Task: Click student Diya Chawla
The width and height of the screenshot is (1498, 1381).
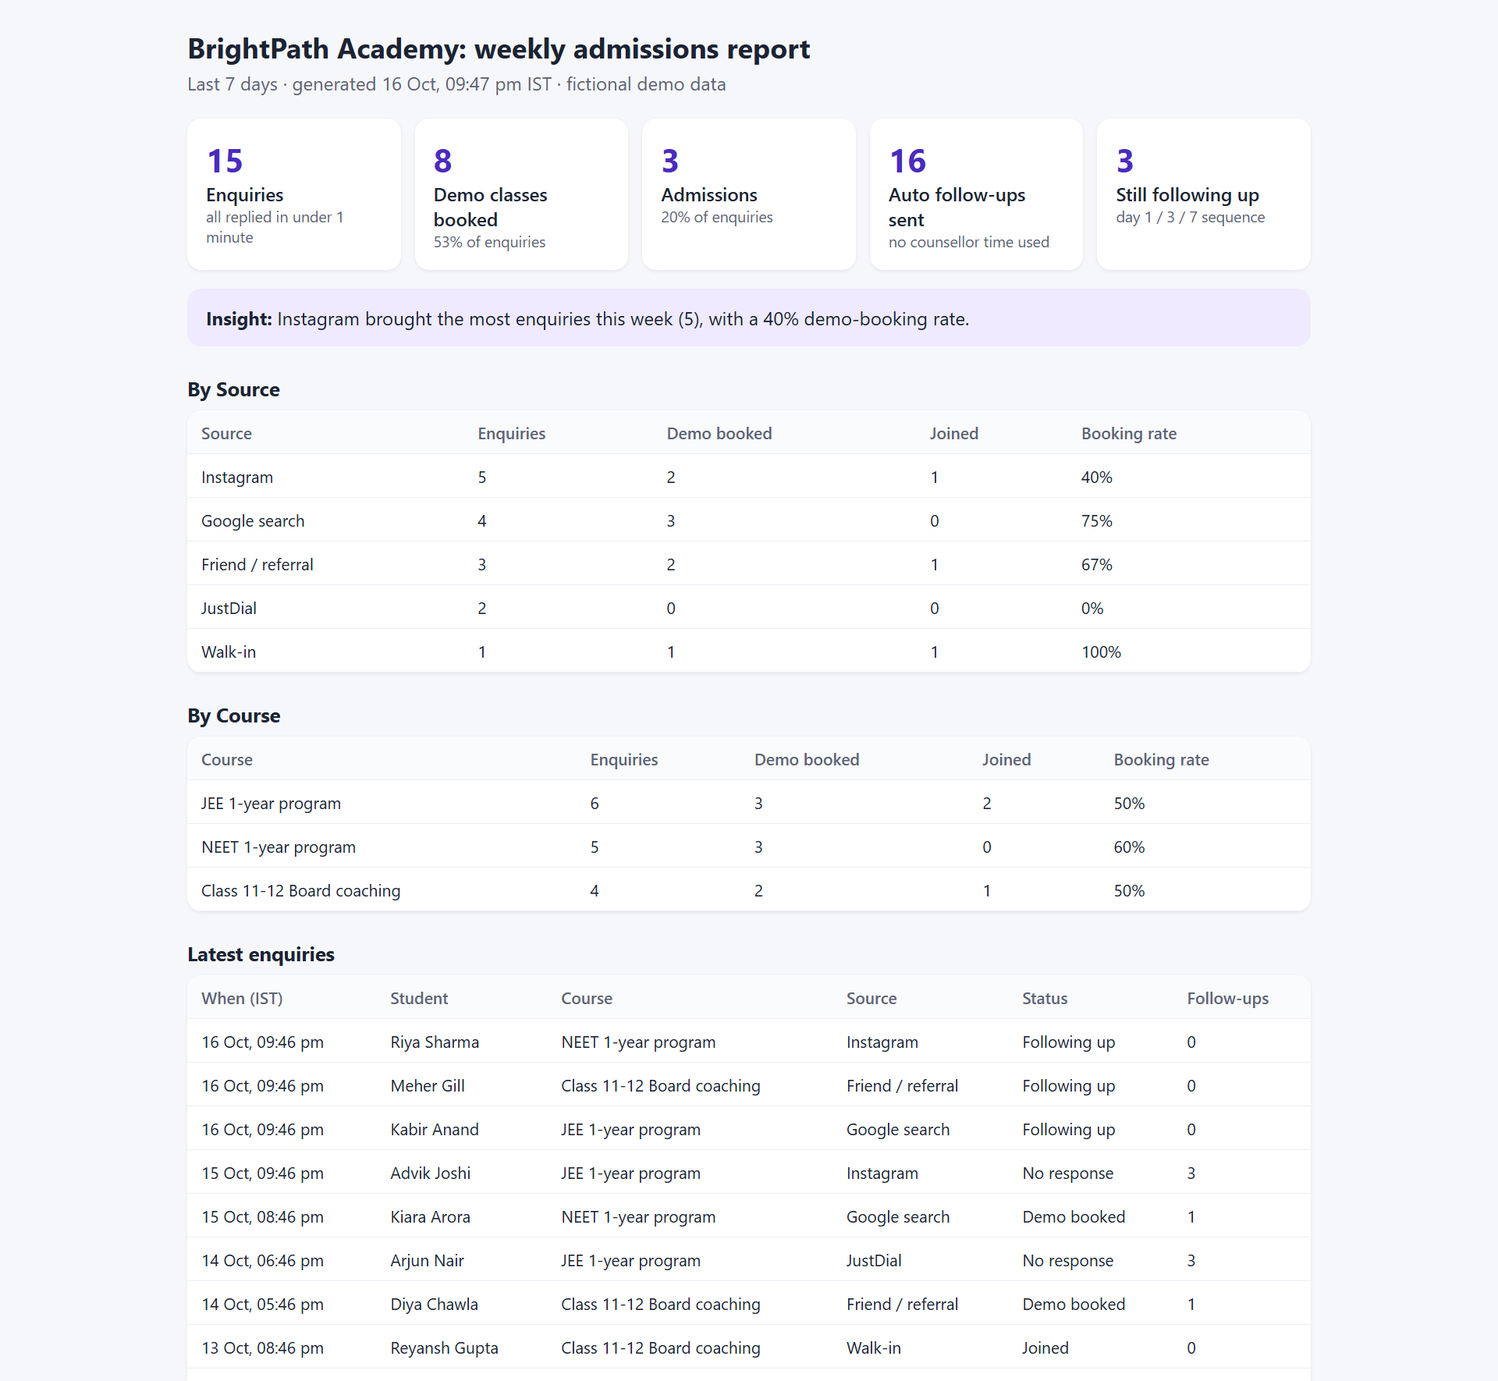Action: 435,1304
